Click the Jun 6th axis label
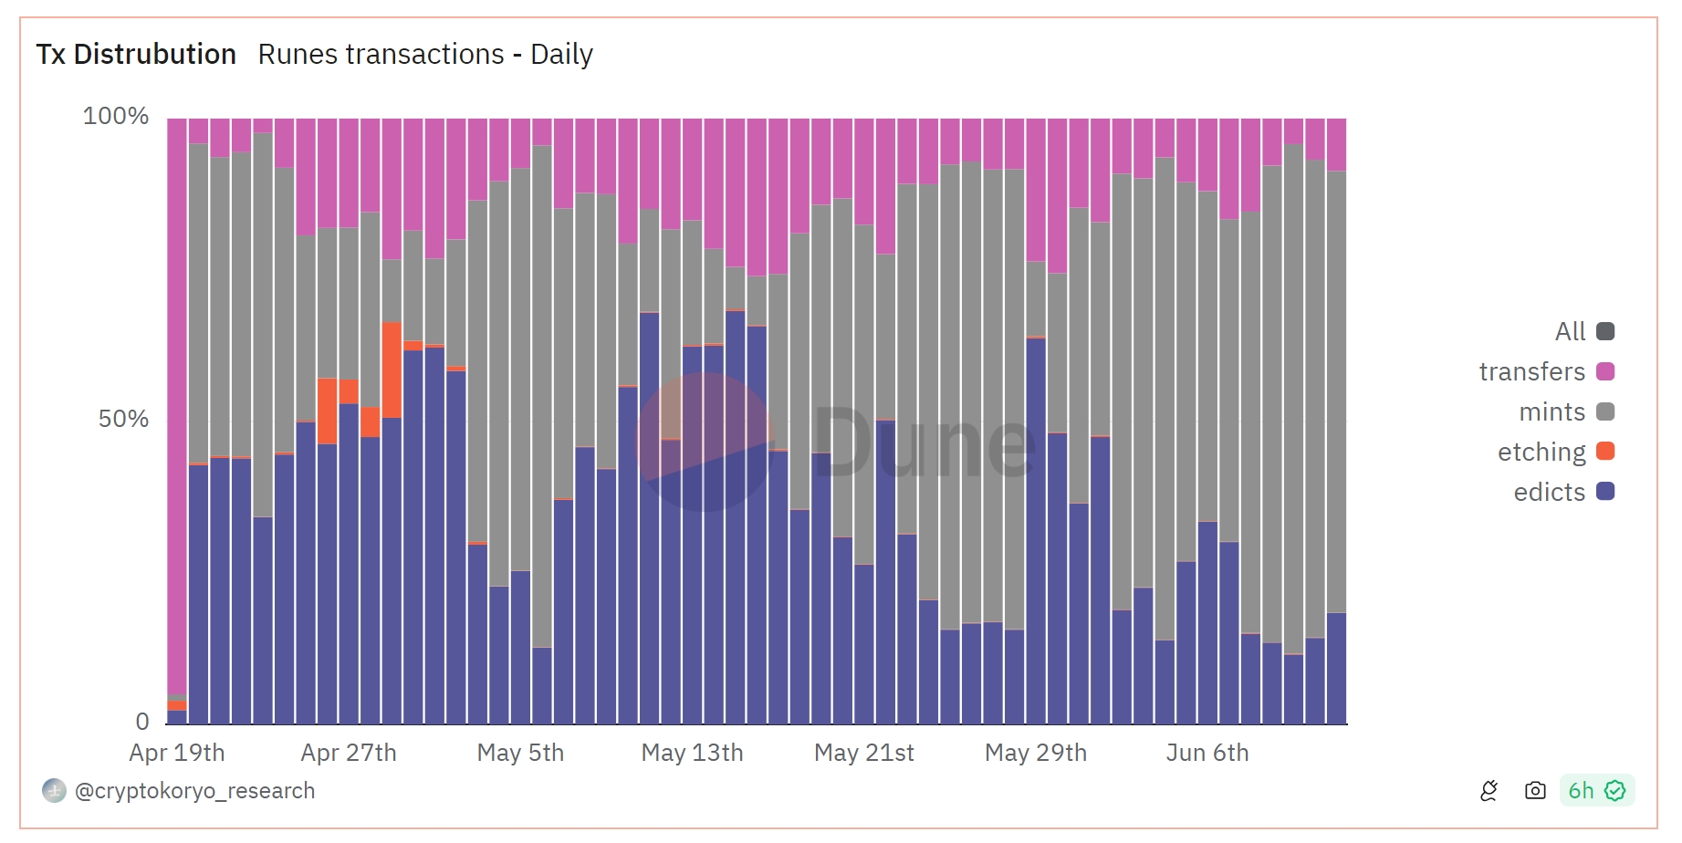 [1207, 753]
